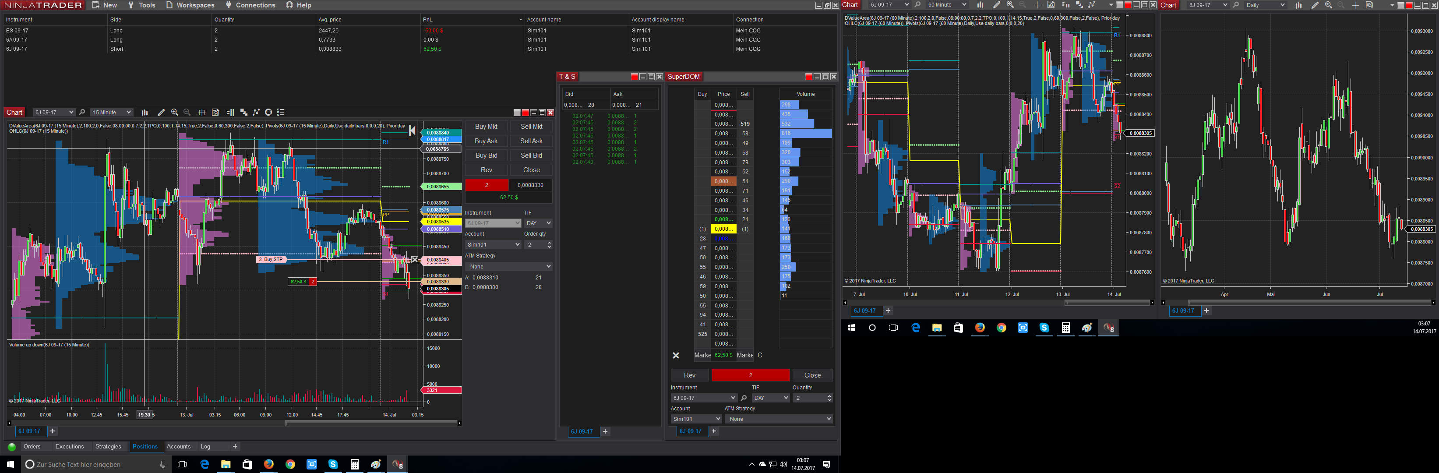This screenshot has width=1439, height=473.
Task: Open the Connections menu
Action: tap(250, 5)
